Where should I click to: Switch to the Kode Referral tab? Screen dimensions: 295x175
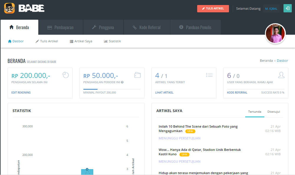147,27
